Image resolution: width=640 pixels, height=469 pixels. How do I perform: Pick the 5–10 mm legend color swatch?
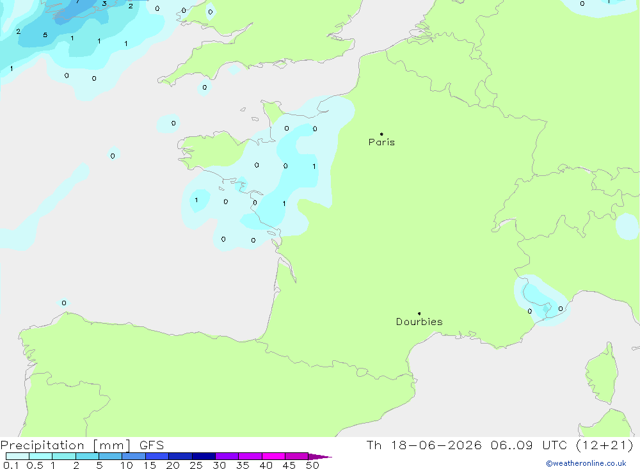[x=111, y=456]
